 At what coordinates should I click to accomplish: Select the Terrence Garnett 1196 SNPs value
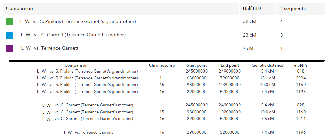coord(301,132)
